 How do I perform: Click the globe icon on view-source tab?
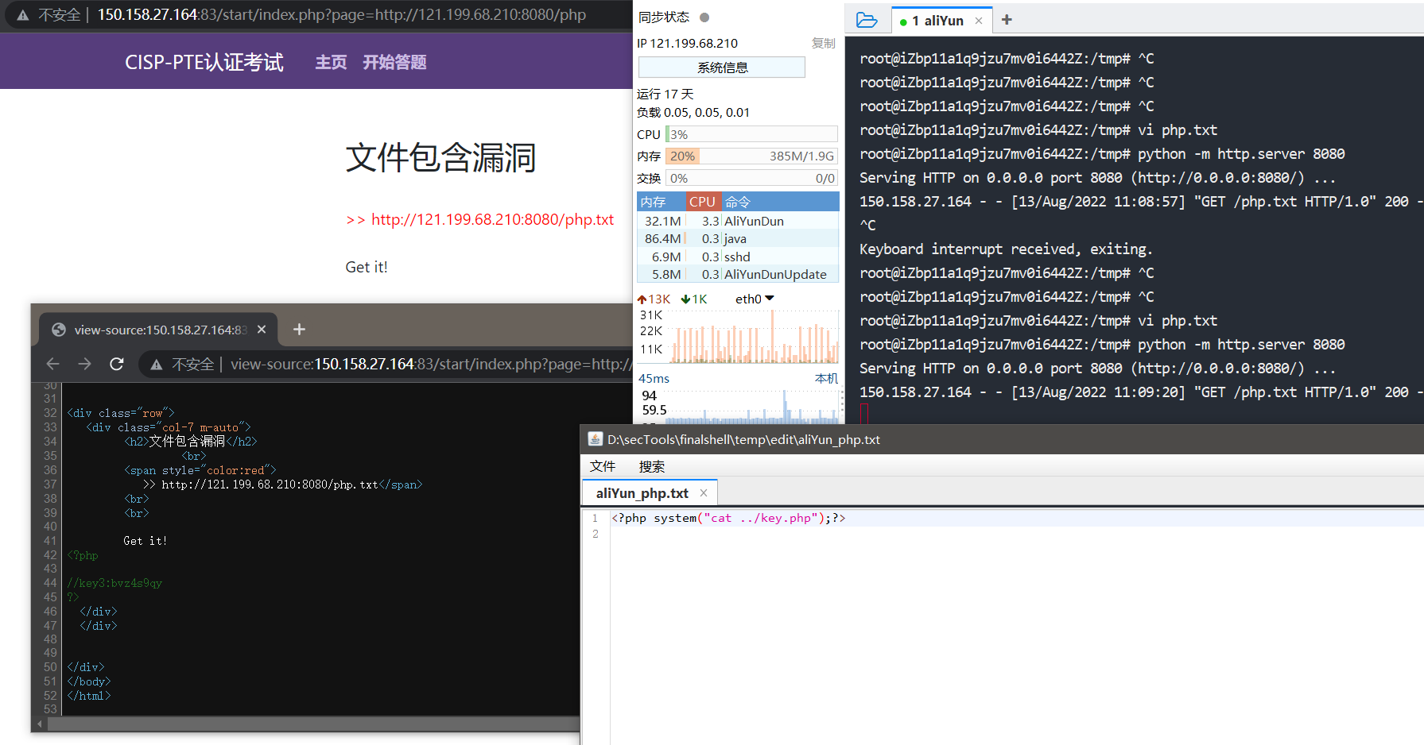(58, 330)
